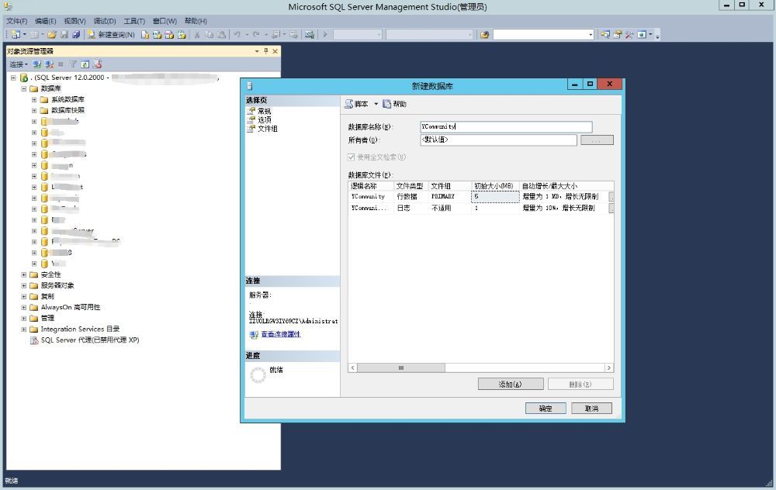Click the initial size cell showing 5
The height and width of the screenshot is (490, 776).
click(x=495, y=196)
